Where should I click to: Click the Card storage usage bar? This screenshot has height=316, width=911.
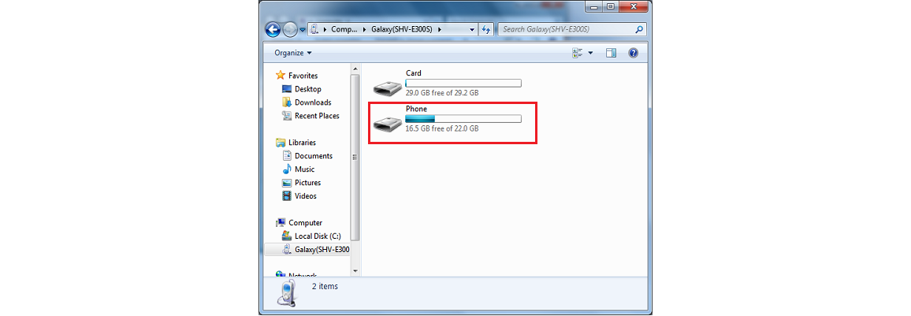[463, 83]
